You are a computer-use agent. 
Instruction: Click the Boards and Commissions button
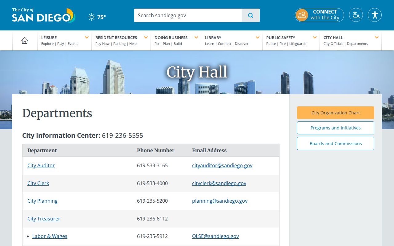[336, 144]
